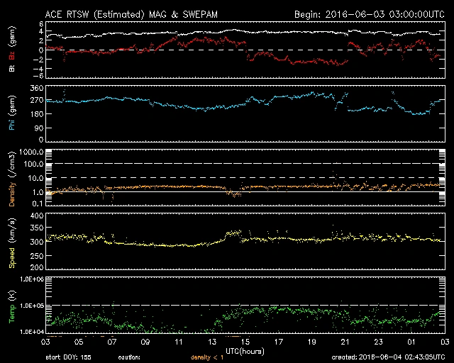Click the '11' hour label on time axis
The height and width of the screenshot is (363, 454).
pos(179,342)
